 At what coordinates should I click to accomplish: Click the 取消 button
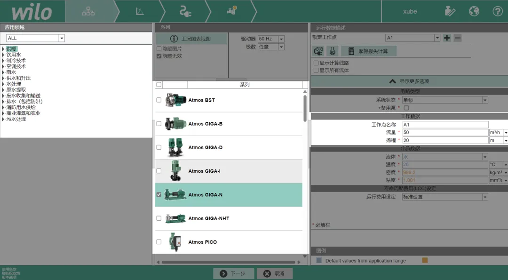[275, 273]
